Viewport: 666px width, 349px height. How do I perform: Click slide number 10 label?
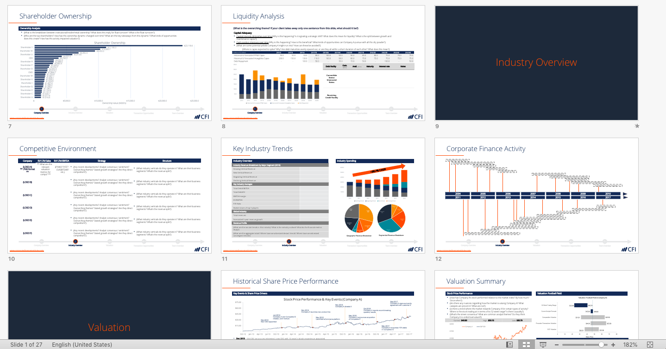point(12,259)
